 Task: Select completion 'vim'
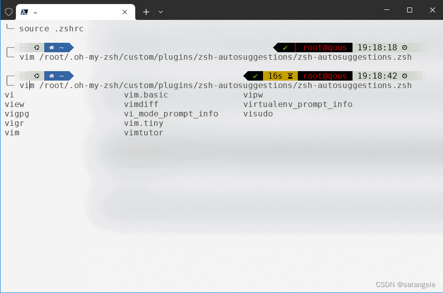[x=12, y=132]
